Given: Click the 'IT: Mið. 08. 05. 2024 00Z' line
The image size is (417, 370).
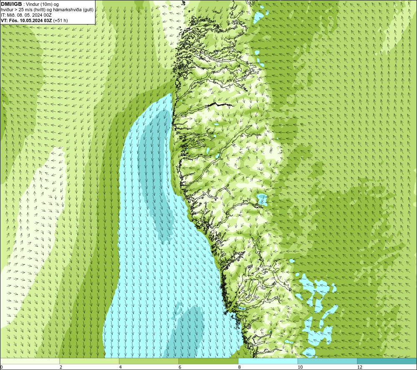Looking at the screenshot, I should (x=26, y=15).
